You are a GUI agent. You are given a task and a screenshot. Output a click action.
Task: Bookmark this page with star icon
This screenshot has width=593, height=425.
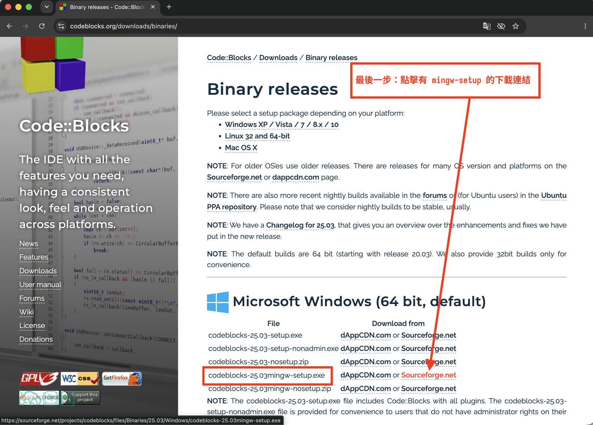[x=516, y=26]
